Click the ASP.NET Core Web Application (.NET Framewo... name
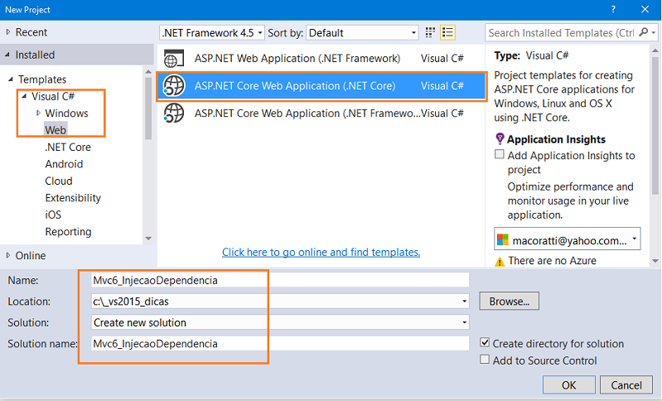 [307, 114]
